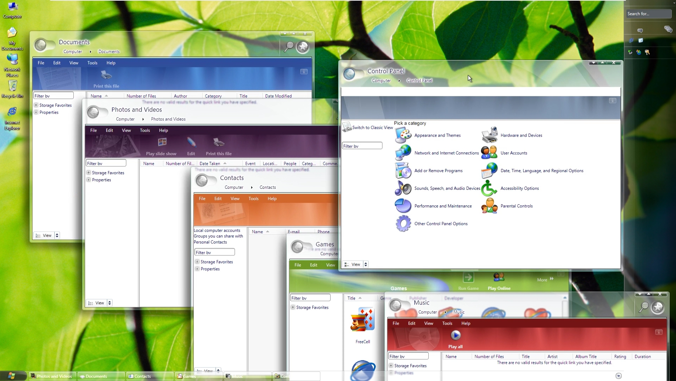676x381 pixels.
Task: Expand Properties in Documents window
Action: pos(36,112)
